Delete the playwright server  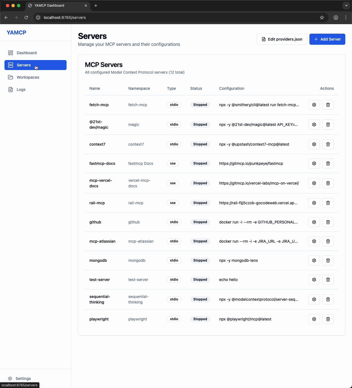[x=328, y=319]
